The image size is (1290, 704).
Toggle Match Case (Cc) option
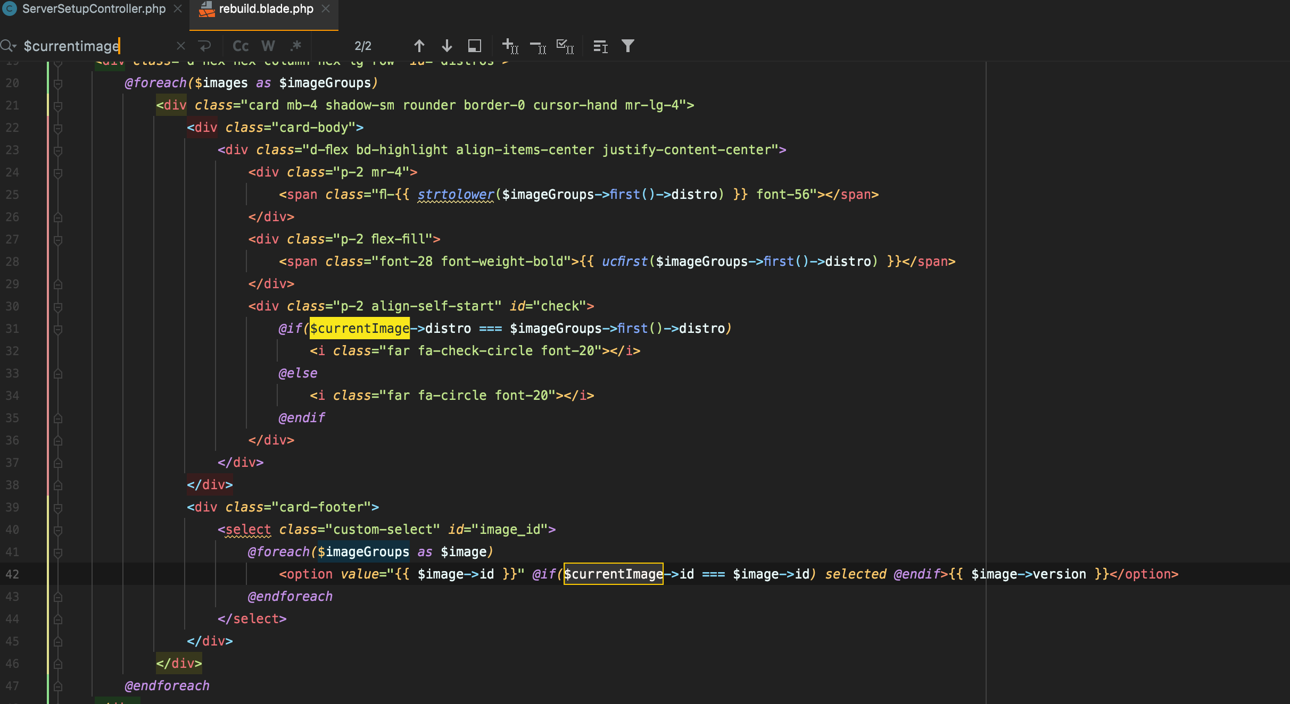(241, 46)
